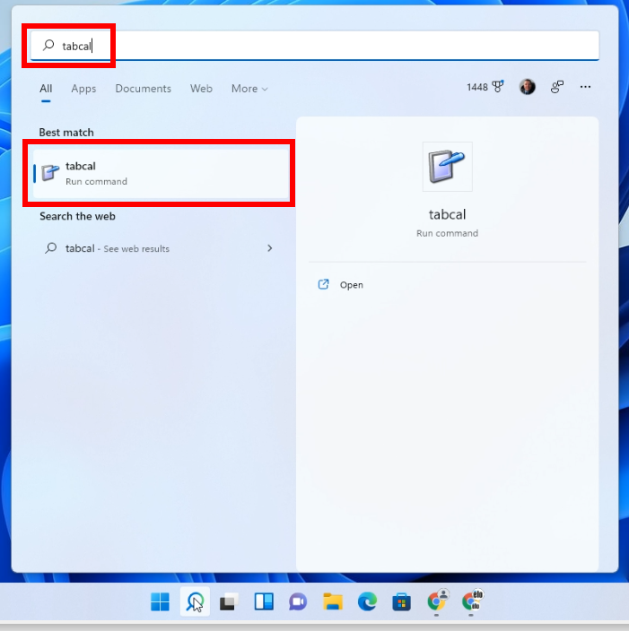This screenshot has width=629, height=631.
Task: Click the search text field containing tabcal
Action: pyautogui.click(x=315, y=46)
